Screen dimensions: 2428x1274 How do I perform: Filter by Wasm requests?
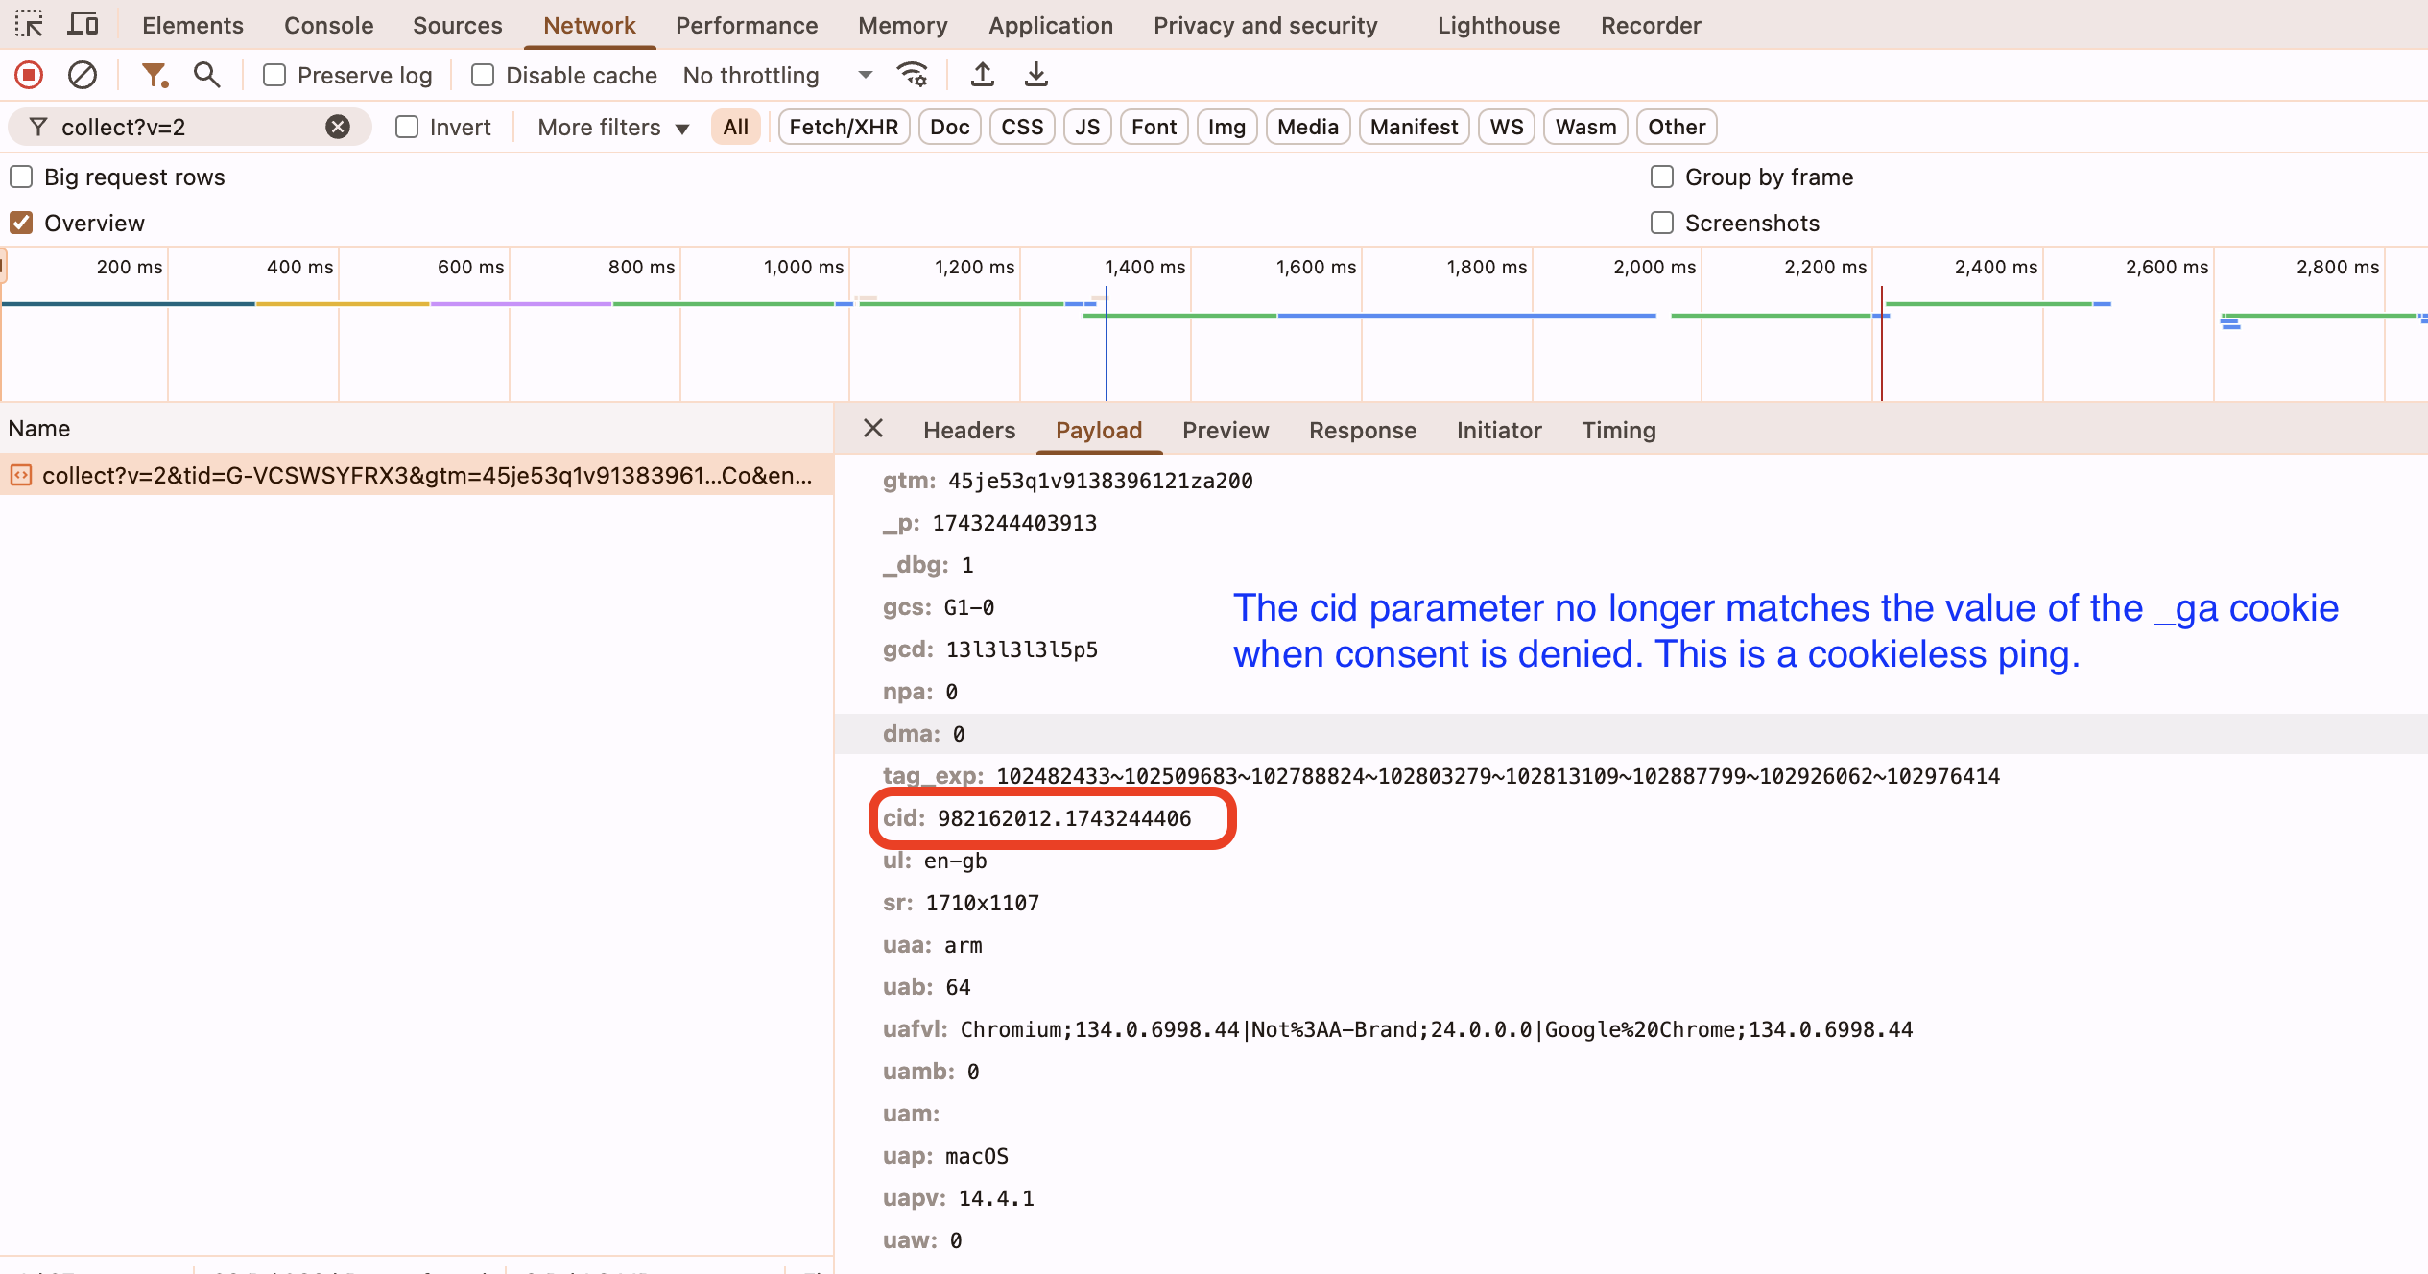coord(1585,127)
